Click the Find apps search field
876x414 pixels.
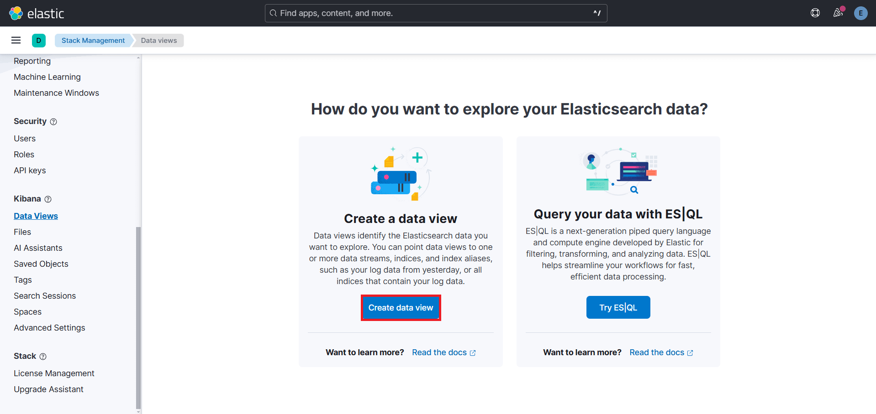[x=435, y=13]
